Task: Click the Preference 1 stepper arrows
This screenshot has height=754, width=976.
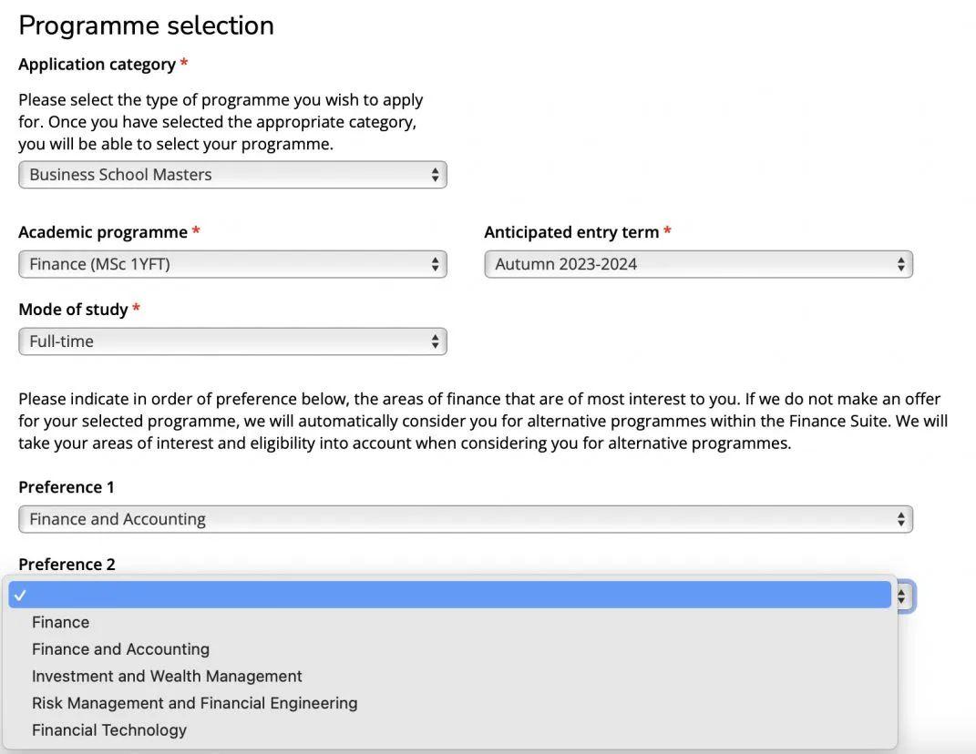Action: 901,519
